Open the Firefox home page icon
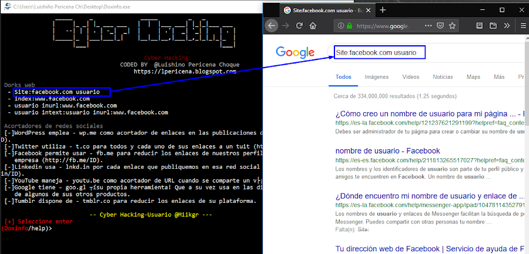The image size is (529, 254). tap(313, 26)
